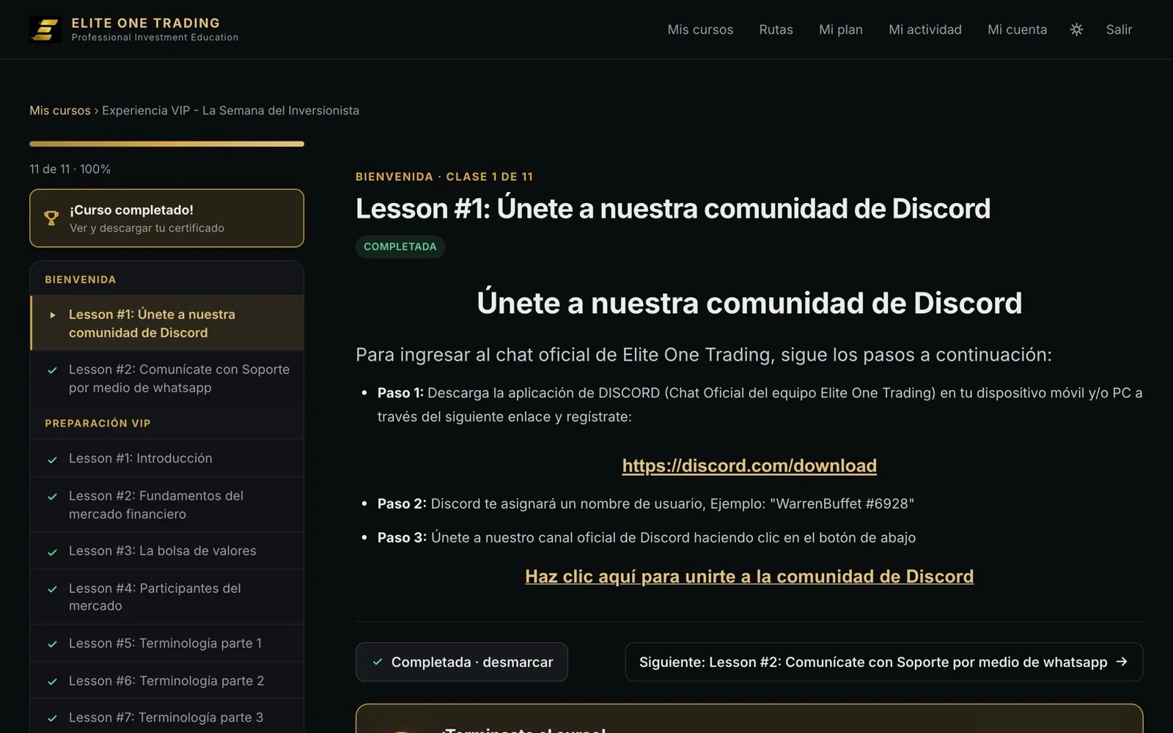Select Lesson #6: Terminología parte 2
1173x733 pixels.
[x=167, y=680]
